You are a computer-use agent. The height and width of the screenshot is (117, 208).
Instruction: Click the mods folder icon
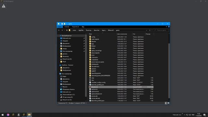(x=90, y=48)
